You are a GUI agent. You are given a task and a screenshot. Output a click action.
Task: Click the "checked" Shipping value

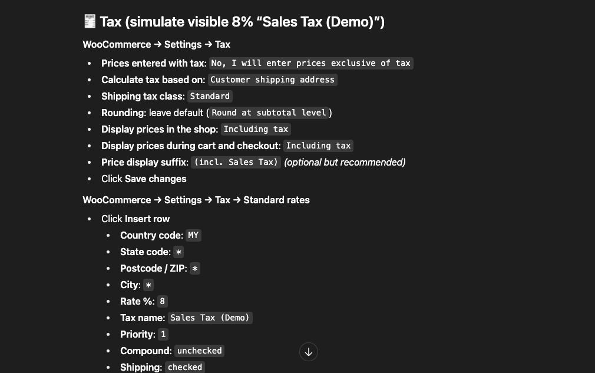(185, 367)
